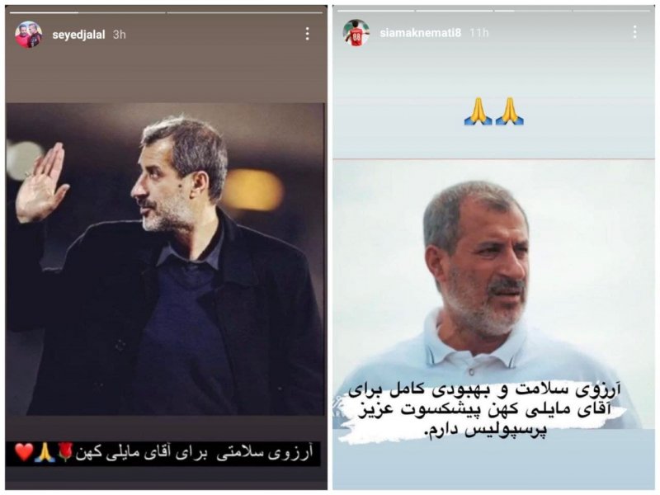The image size is (660, 495).
Task: Open the seyedjalal username link
Action: 78,35
